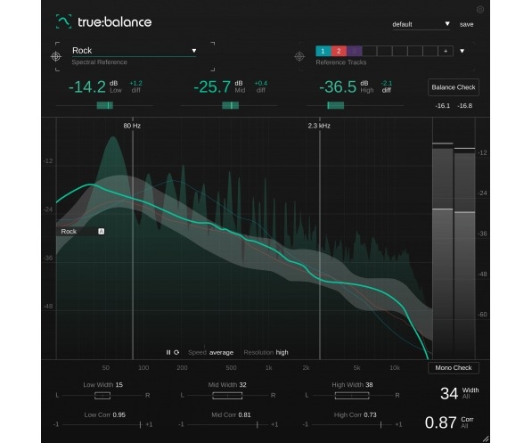The image size is (532, 443).
Task: Reset the spectrum with the circular arrow icon
Action: click(176, 352)
